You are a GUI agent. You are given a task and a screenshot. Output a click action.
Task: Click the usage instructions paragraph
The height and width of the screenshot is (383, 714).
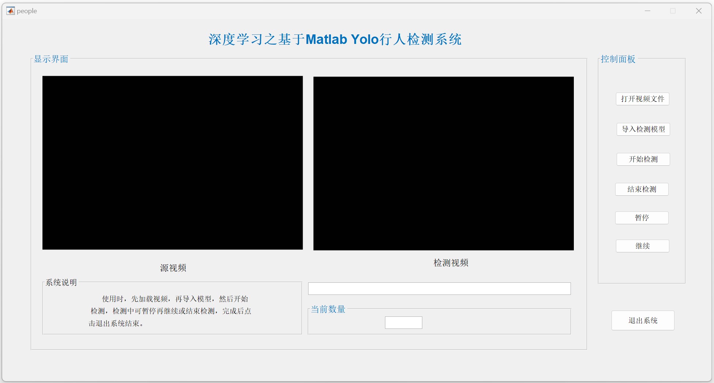click(170, 311)
